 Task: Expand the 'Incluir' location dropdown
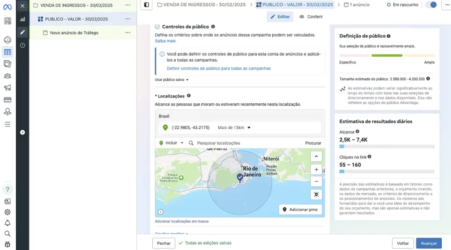171,143
